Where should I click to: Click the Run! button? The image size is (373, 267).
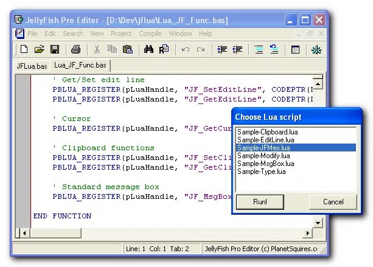[260, 202]
